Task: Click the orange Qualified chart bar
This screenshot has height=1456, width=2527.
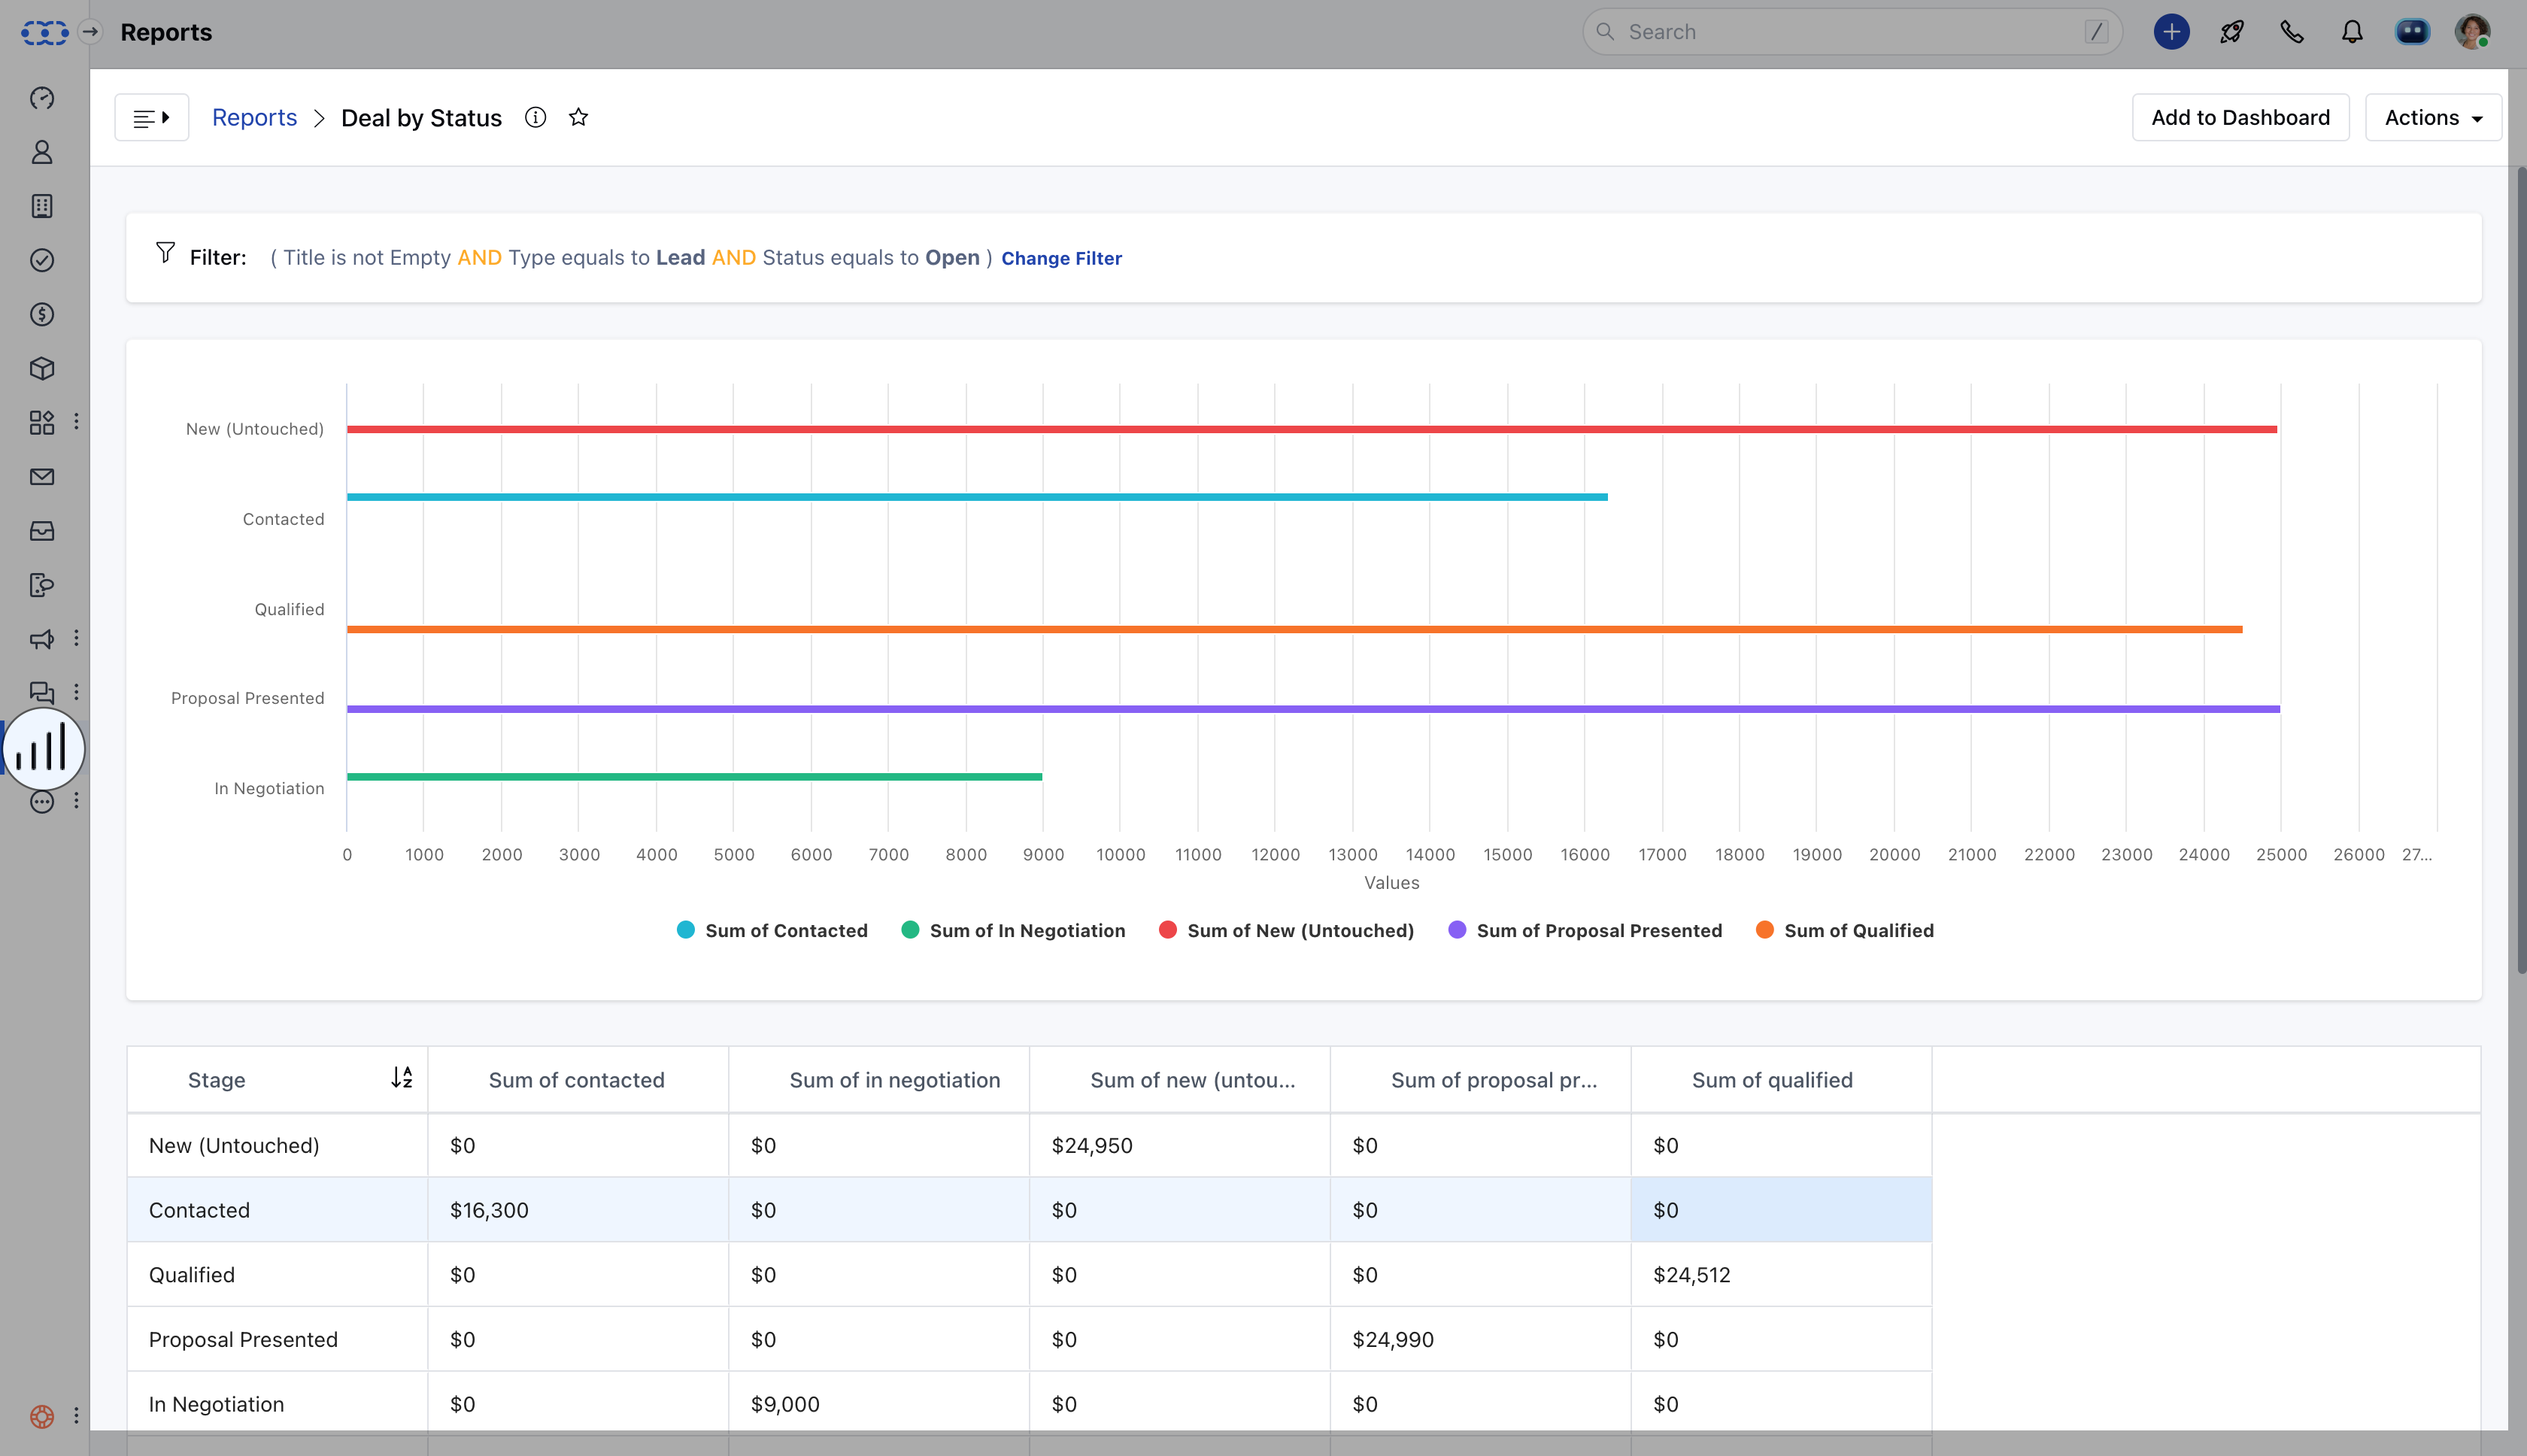Action: [1294, 629]
